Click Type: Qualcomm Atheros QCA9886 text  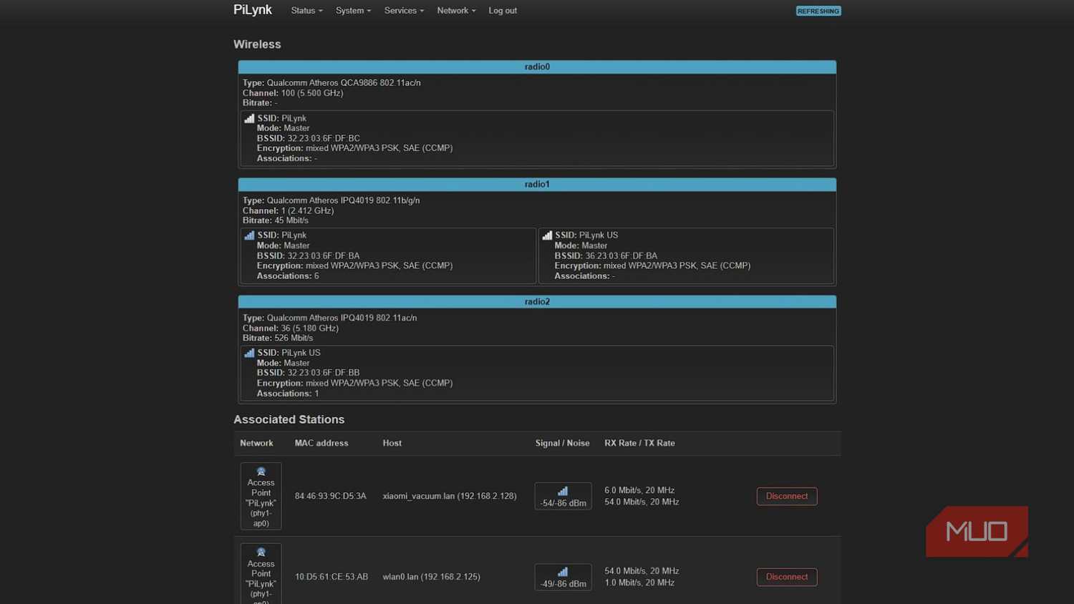[x=332, y=83]
